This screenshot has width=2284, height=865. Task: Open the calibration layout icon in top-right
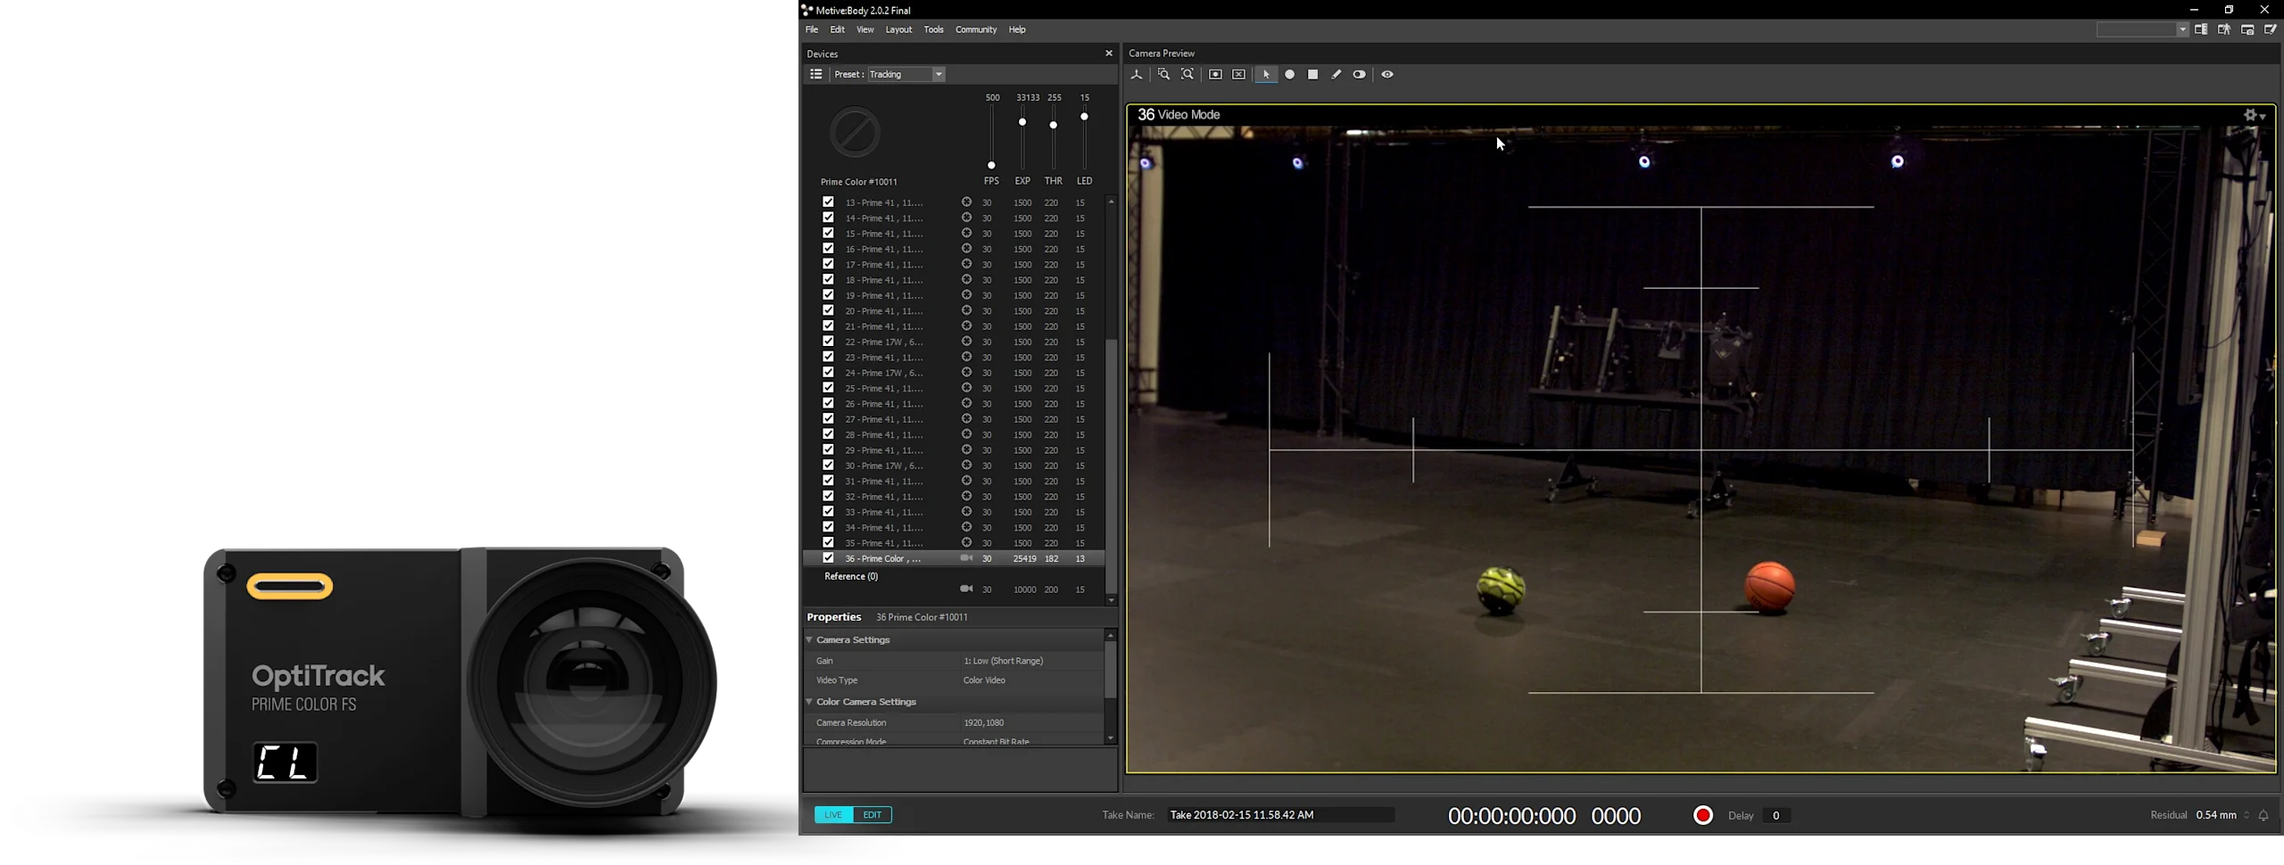click(x=2201, y=29)
